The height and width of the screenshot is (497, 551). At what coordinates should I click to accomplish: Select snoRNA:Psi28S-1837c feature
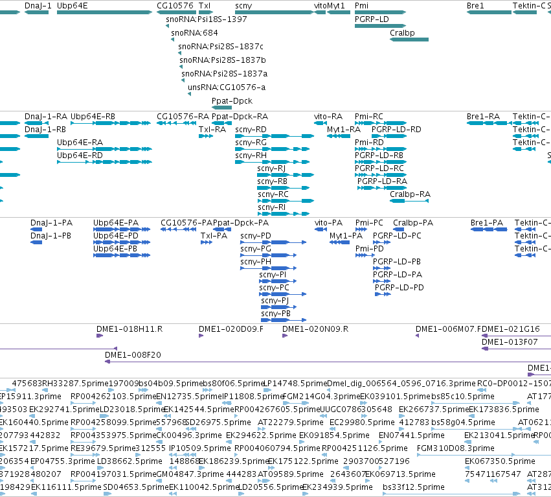tap(179, 53)
